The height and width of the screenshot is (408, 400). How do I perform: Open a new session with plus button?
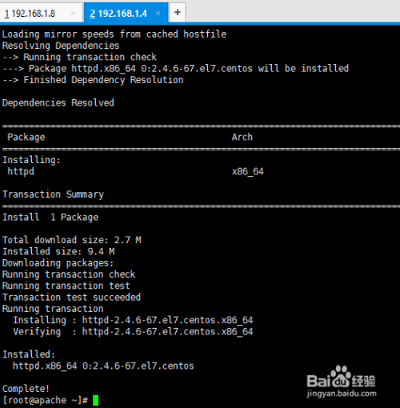[178, 12]
